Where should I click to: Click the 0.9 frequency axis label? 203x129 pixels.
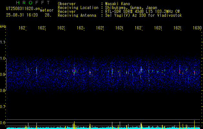[x=3, y=74]
